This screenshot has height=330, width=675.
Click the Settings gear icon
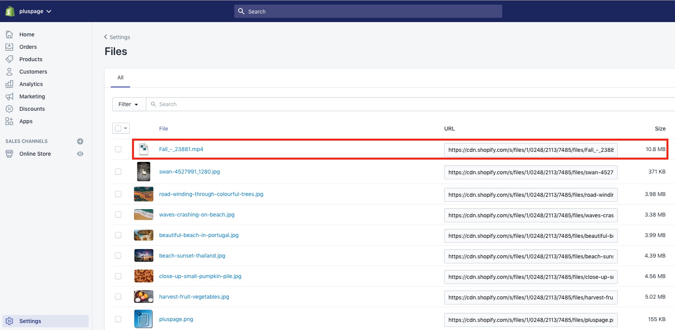point(9,321)
